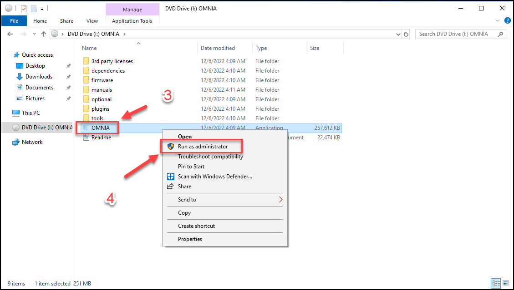Select the Manage contextual tab

(x=132, y=10)
